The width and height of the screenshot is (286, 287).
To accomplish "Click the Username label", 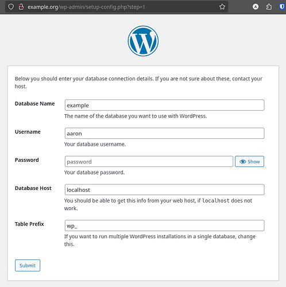I will pos(28,132).
